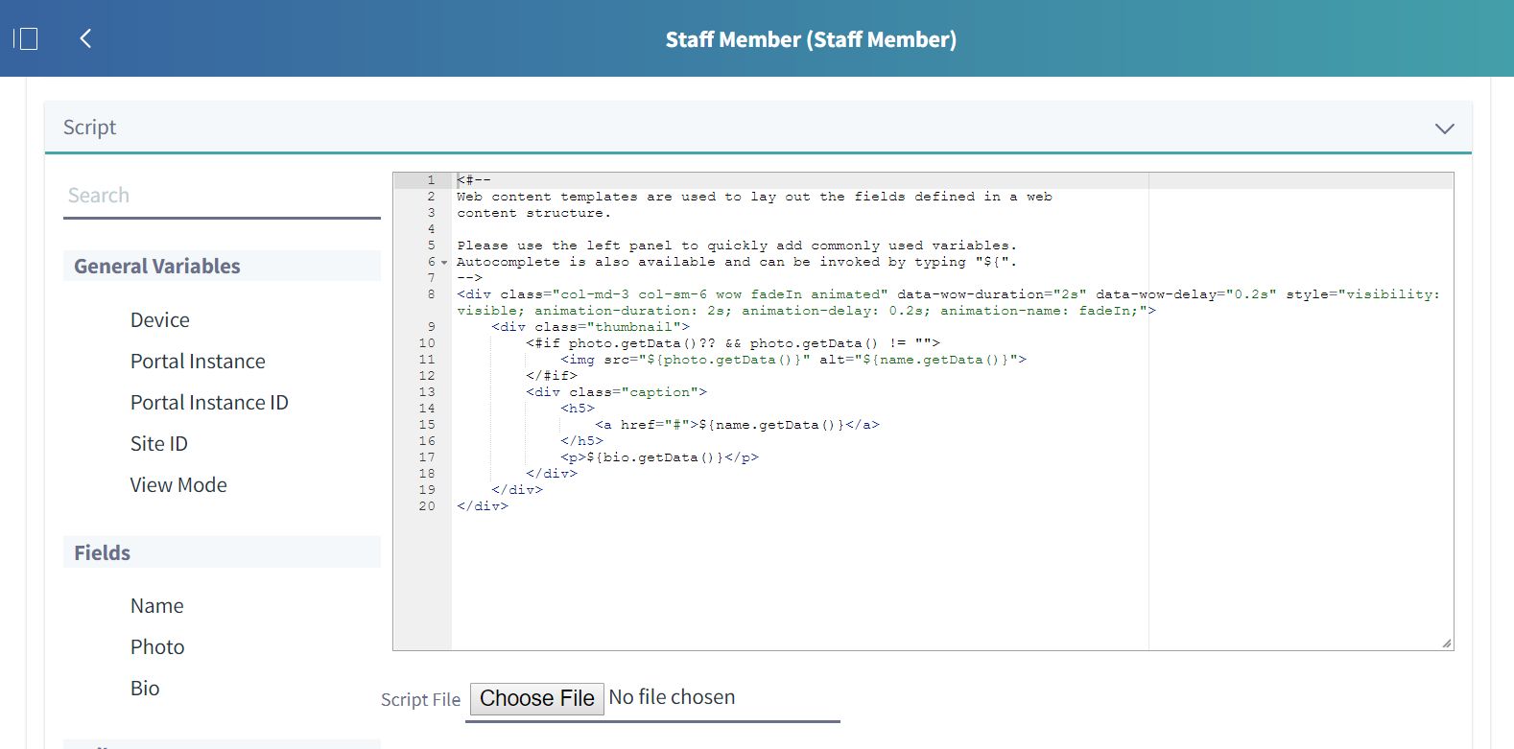Screen dimensions: 1514x749
Task: Insert the Portal Instance ID variable
Action: point(209,403)
